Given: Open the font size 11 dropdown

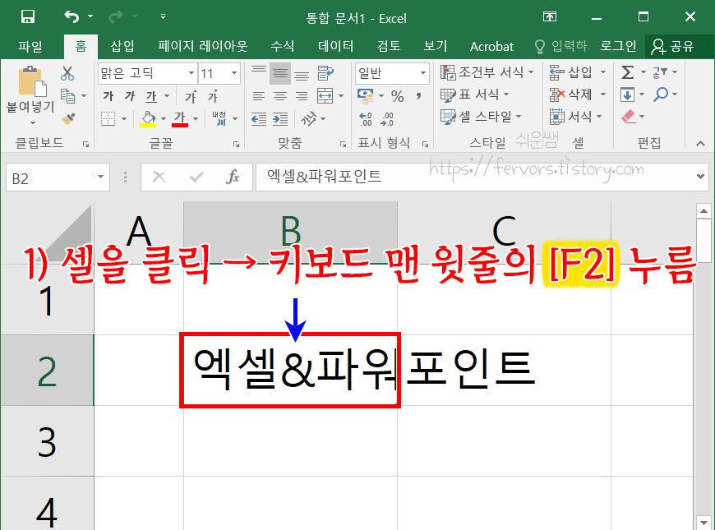Looking at the screenshot, I should [x=234, y=73].
